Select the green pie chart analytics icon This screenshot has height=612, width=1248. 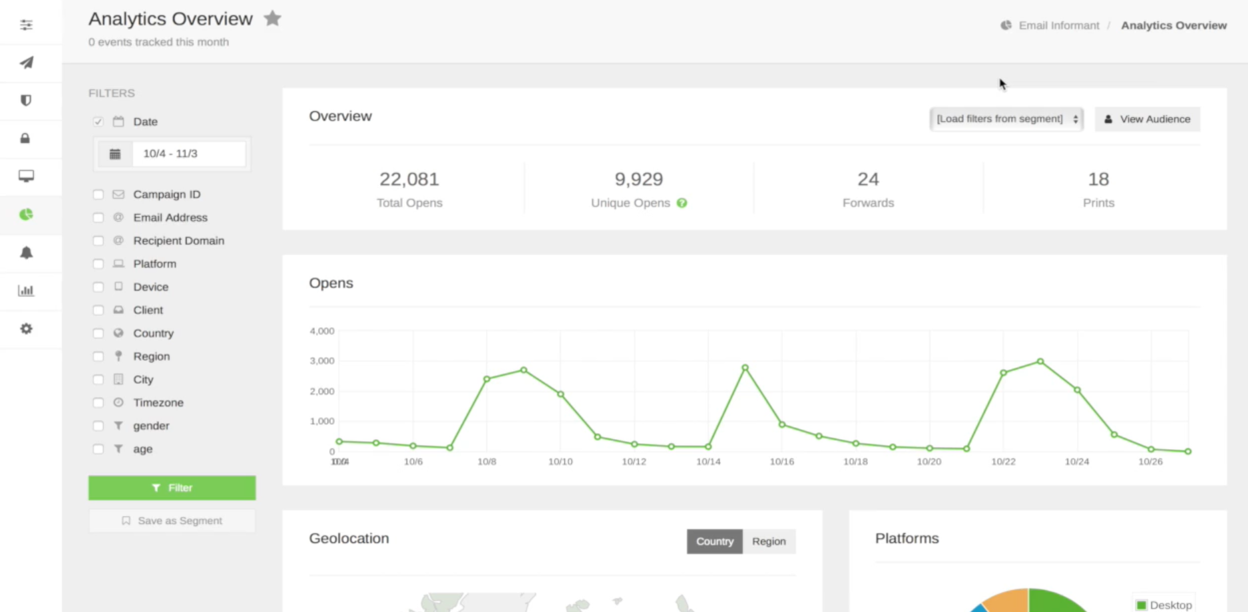[x=26, y=214]
